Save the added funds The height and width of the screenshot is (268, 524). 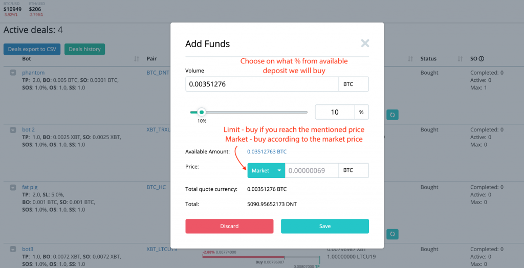[324, 226]
